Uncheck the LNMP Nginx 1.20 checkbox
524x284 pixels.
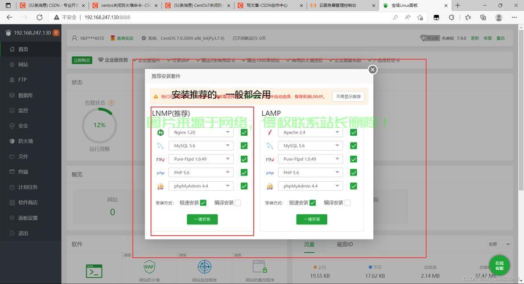click(244, 132)
